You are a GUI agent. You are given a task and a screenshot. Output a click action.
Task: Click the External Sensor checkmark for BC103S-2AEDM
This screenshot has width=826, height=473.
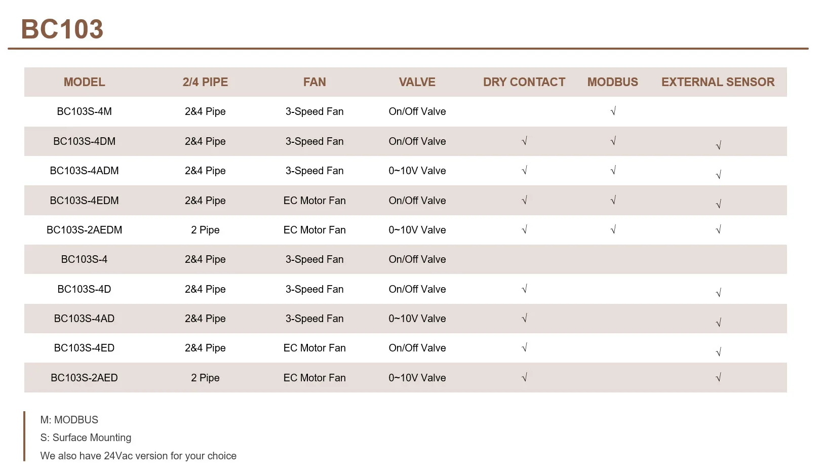click(x=718, y=230)
